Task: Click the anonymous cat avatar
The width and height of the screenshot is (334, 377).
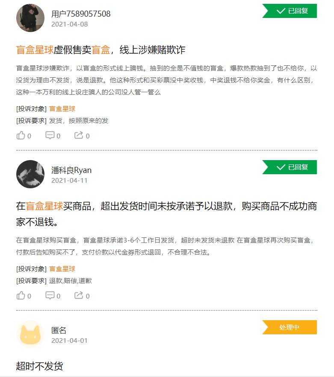Action: tap(30, 334)
